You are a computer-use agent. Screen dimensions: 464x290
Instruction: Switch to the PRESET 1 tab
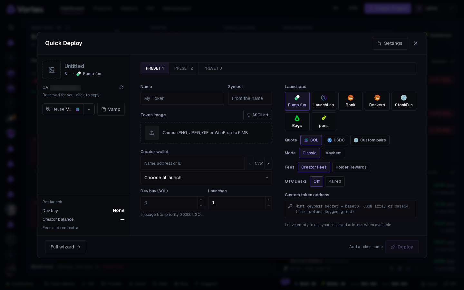(x=155, y=68)
